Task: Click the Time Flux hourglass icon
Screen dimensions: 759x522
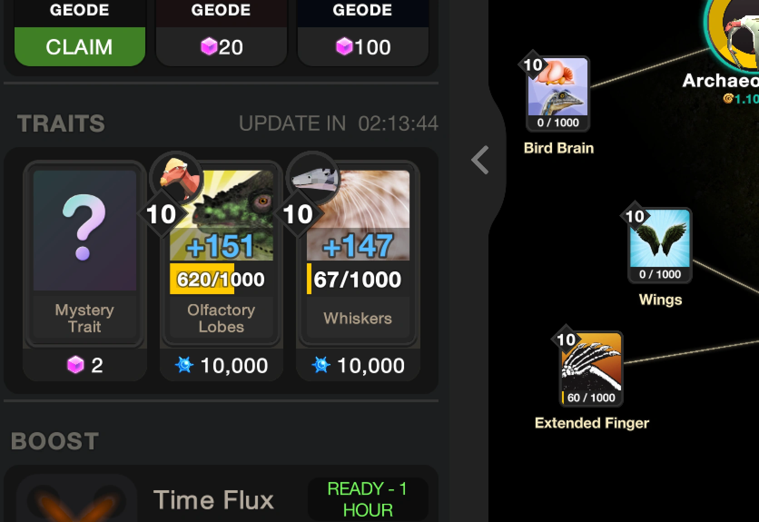Action: pos(77,499)
